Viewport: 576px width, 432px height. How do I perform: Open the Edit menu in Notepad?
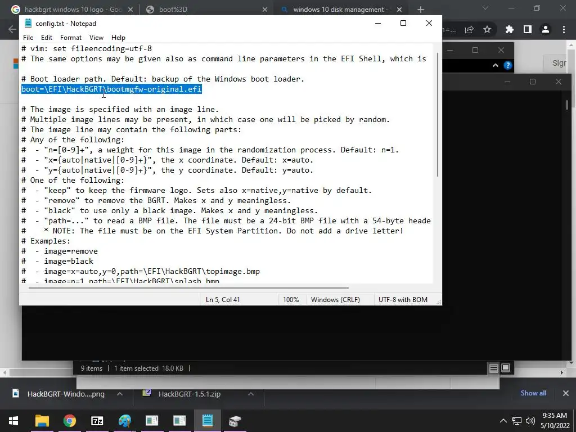pos(47,38)
